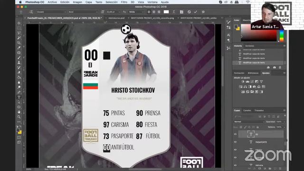Screen dimensions: 304x171
Task: Select the Lasso tool
Action: pyautogui.click(x=19, y=33)
